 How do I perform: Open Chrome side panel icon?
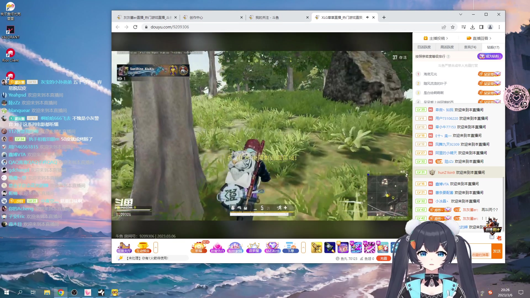click(481, 27)
